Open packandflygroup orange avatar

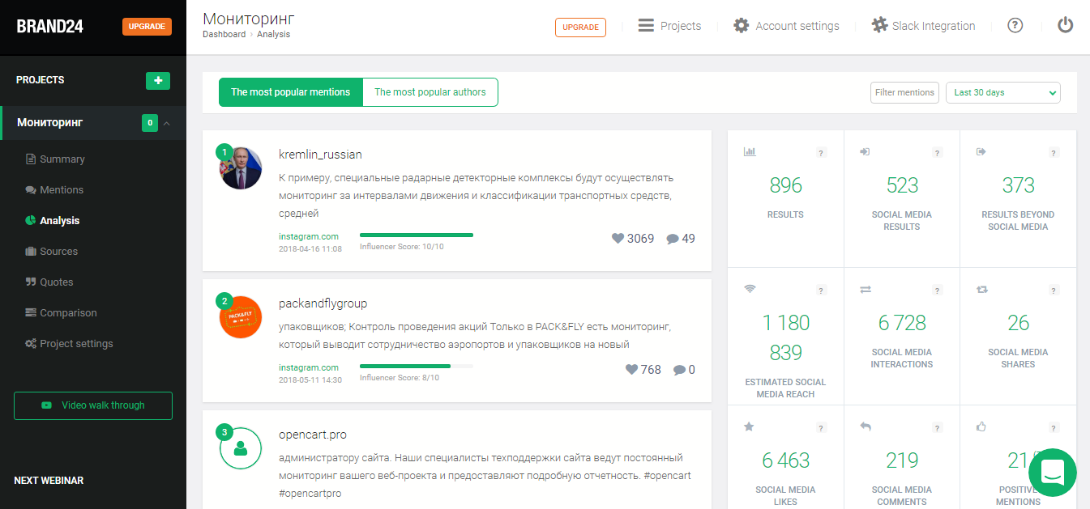[x=241, y=317]
